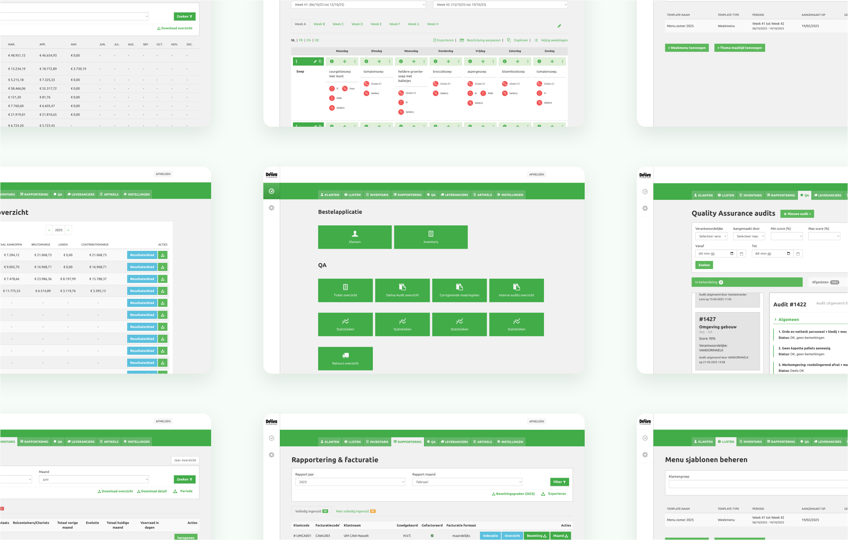Click the gauge icon in Quality Assurance audits sidebar
Screen dimensions: 848x540
point(645,192)
